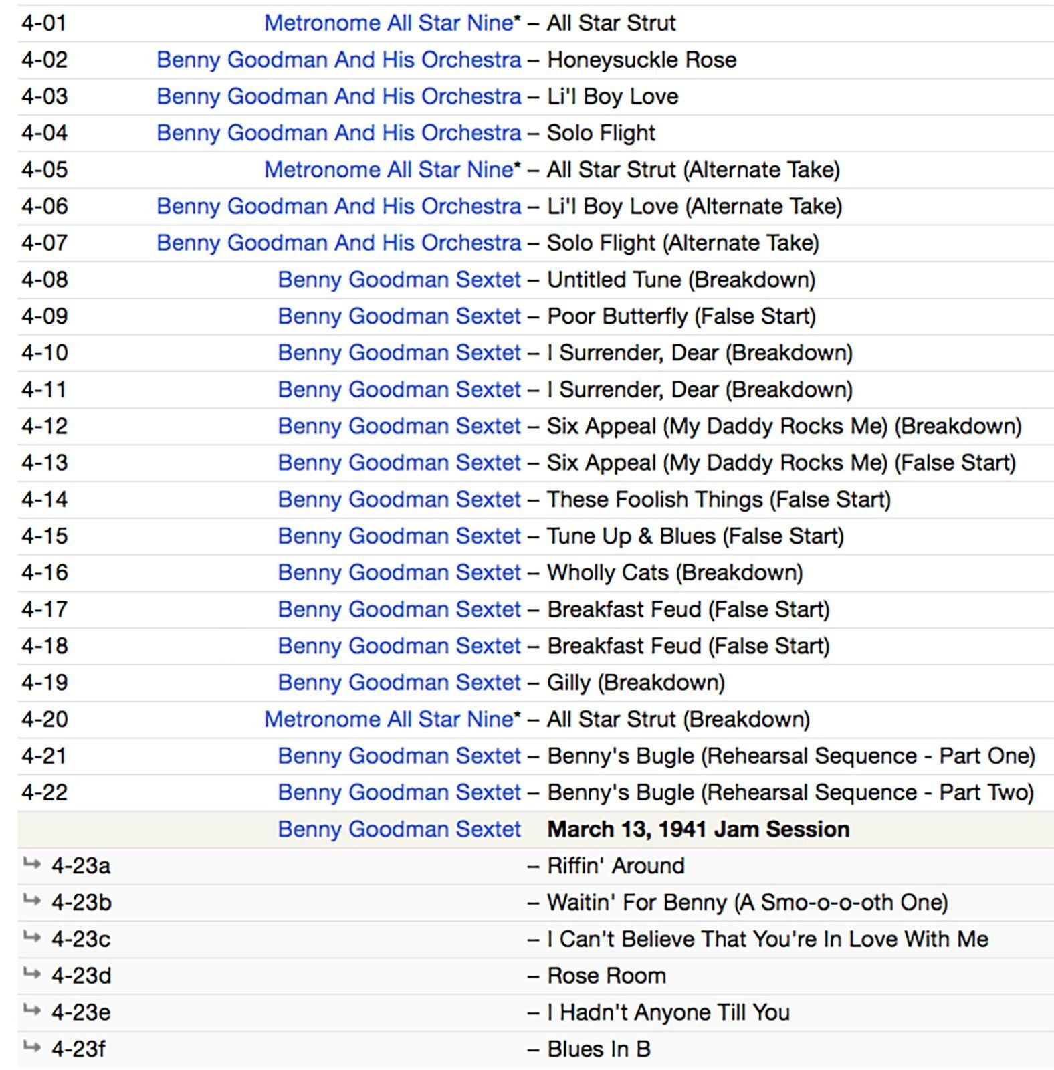Image resolution: width=1054 pixels, height=1070 pixels.
Task: Open artist link beside March 13, 1941 Jam Session
Action: 399,829
